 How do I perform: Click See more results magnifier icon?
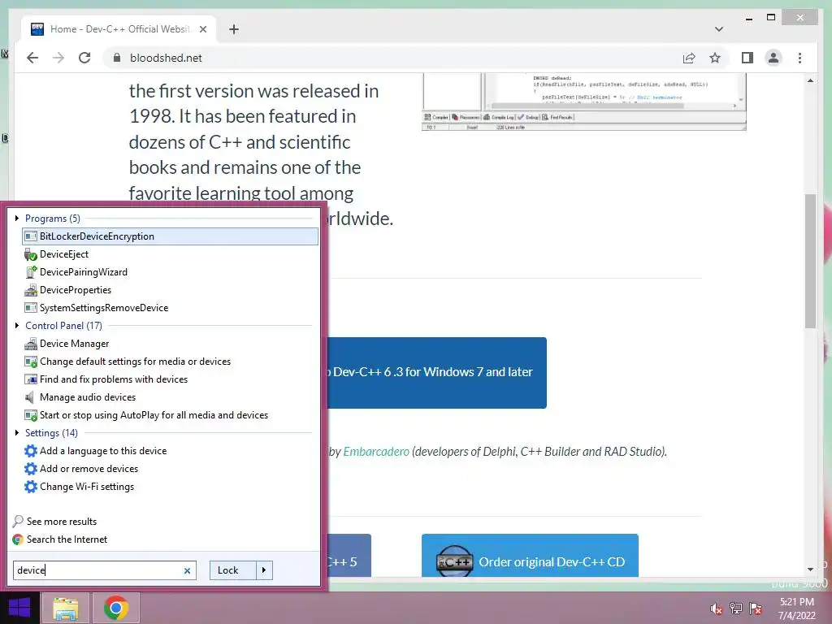pyautogui.click(x=18, y=521)
